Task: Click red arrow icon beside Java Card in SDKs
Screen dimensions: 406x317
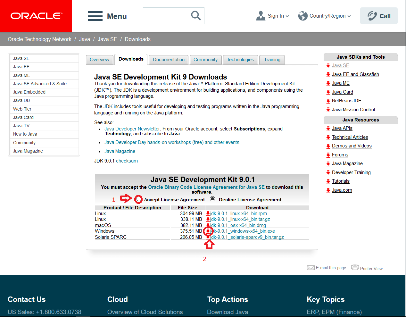Action: pos(328,92)
